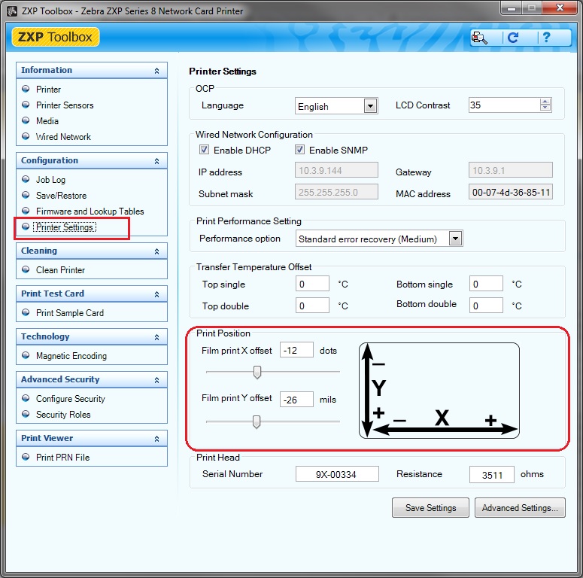Open Advanced Settings dialog

pos(520,508)
